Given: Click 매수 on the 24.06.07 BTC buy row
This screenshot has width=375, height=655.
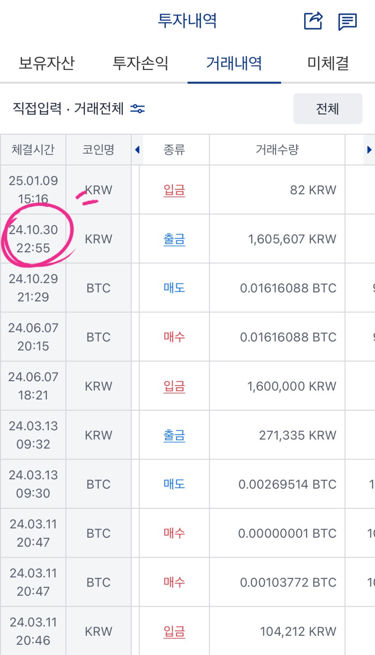Looking at the screenshot, I should [174, 337].
